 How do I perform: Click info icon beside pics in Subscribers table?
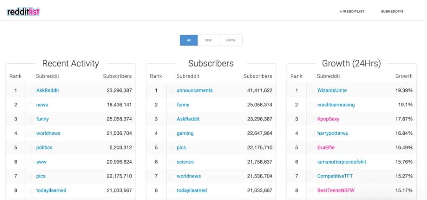coord(171,148)
